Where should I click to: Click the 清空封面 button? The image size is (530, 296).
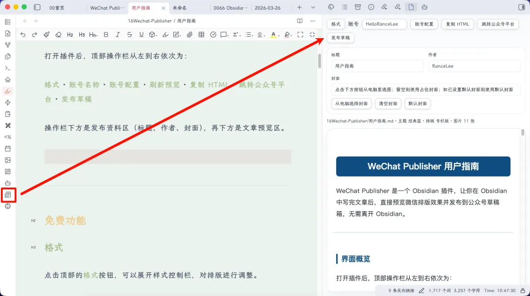click(388, 104)
